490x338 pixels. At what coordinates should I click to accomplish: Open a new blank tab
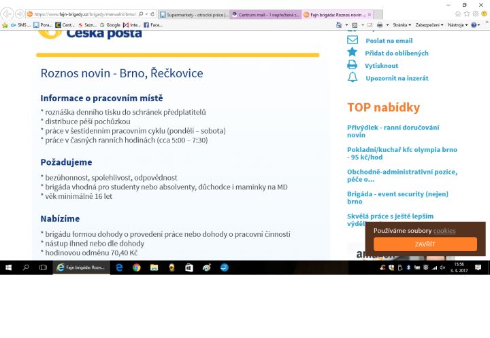coord(378,15)
